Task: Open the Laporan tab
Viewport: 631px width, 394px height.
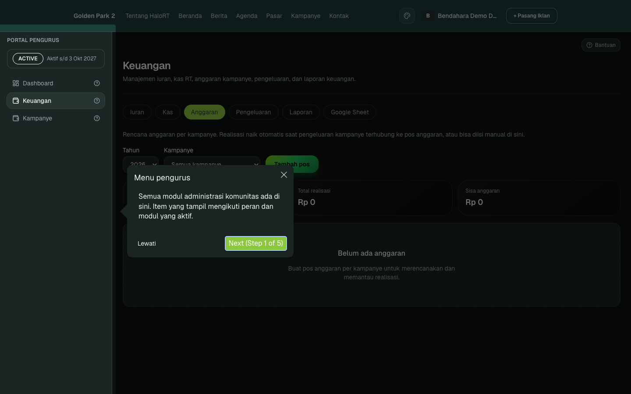Action: (301, 112)
